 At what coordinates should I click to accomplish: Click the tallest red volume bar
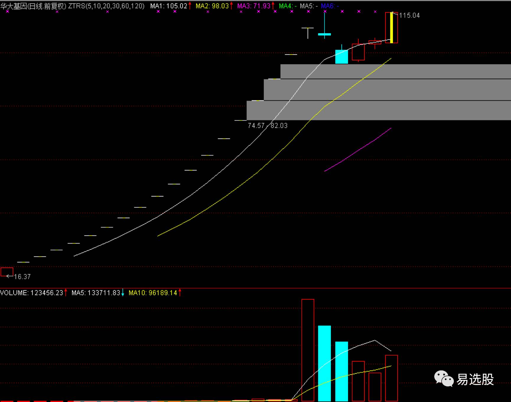[308, 350]
